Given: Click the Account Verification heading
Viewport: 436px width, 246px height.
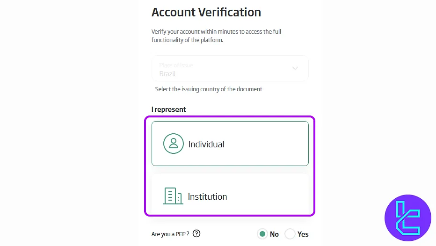Looking at the screenshot, I should click(206, 12).
